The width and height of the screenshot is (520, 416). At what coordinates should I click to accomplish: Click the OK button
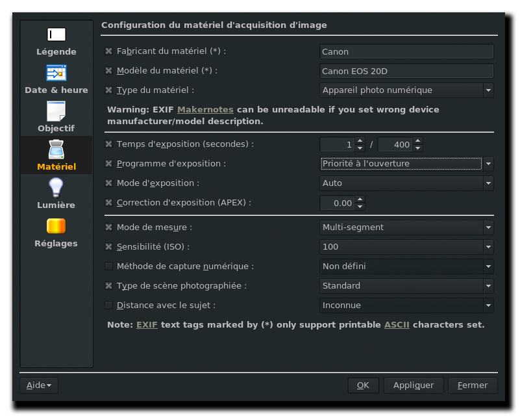pos(363,385)
